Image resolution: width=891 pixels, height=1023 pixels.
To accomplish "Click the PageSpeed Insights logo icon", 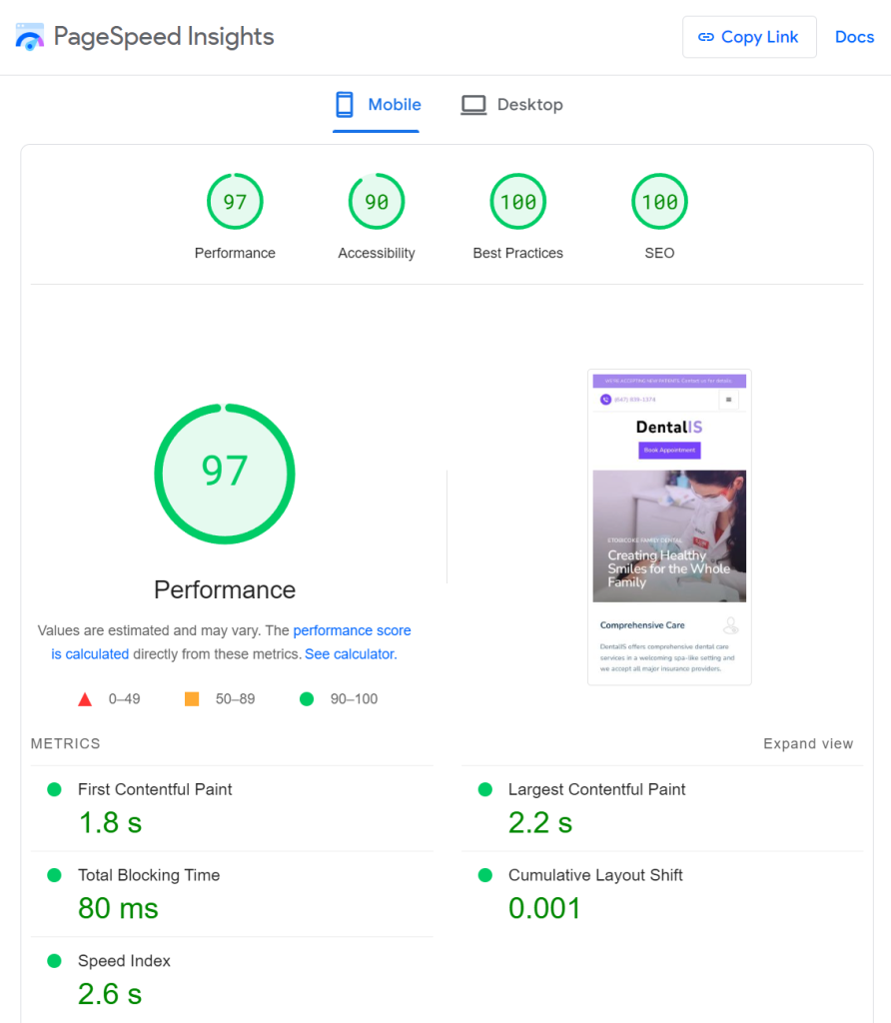I will (29, 37).
